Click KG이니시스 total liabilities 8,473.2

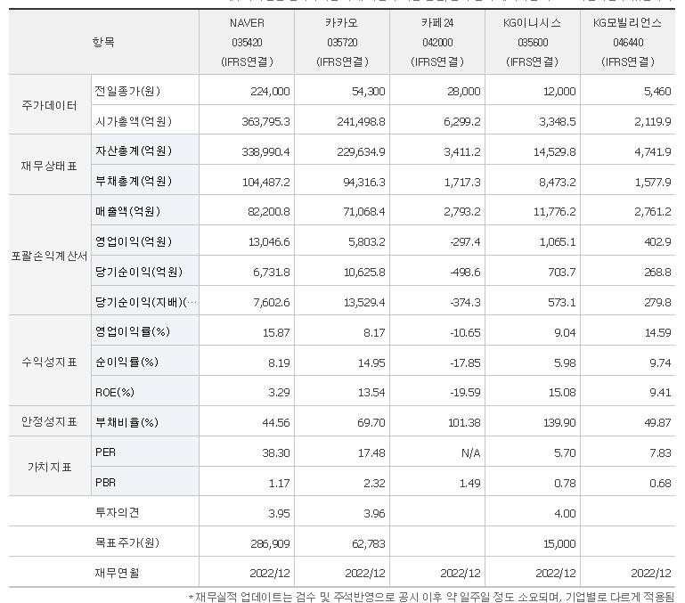click(558, 182)
